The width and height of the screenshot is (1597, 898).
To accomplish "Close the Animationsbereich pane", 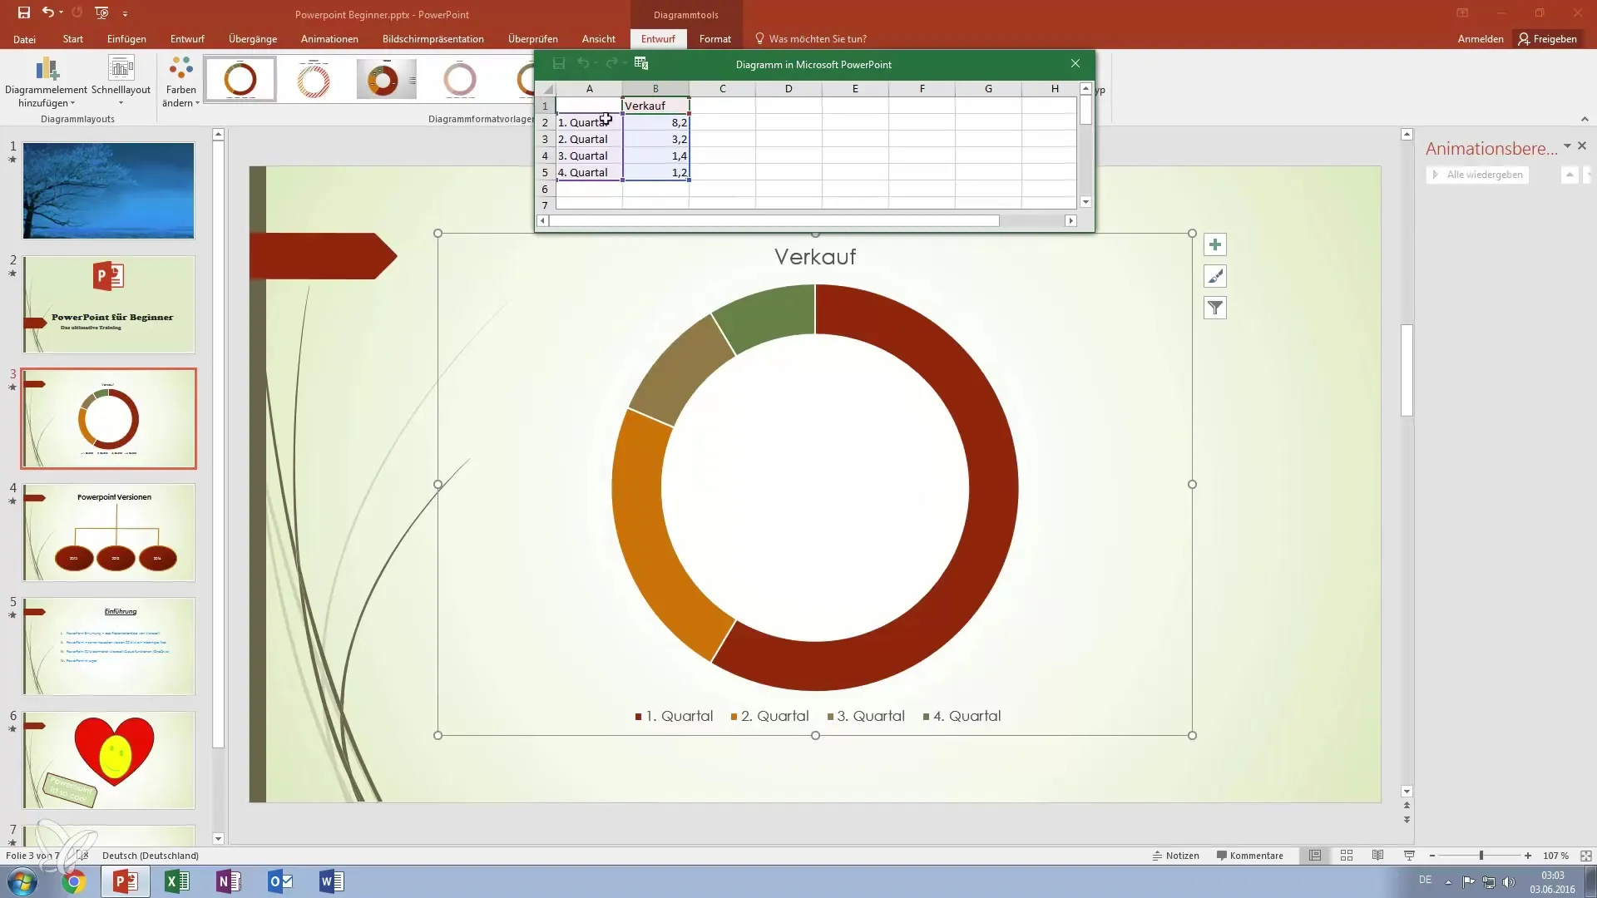I will click(x=1582, y=146).
